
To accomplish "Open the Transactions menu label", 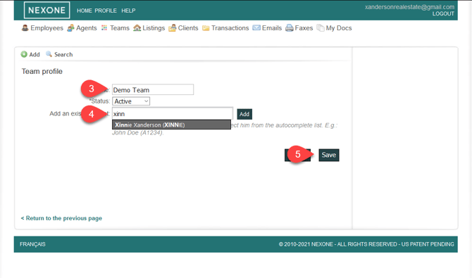I will [230, 28].
